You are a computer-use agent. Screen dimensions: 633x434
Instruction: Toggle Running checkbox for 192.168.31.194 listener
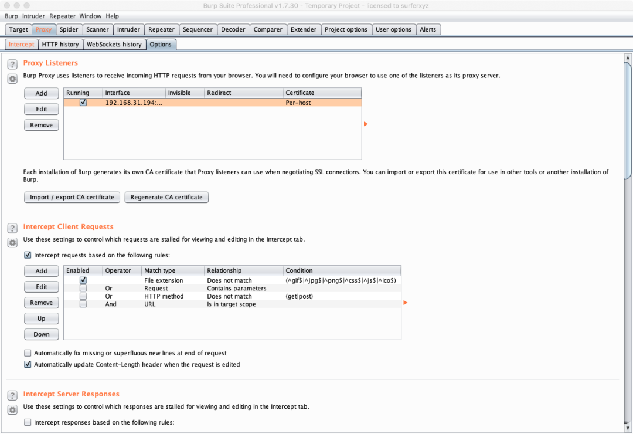click(83, 103)
